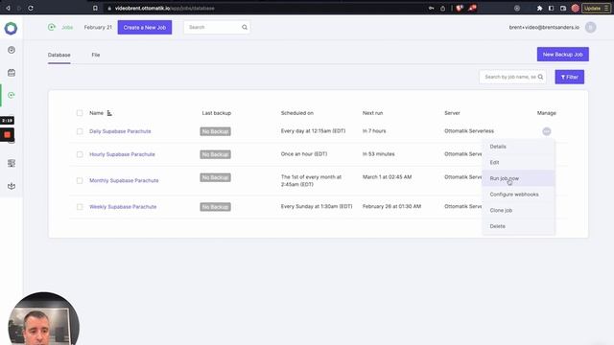
Task: Click 'Every day at 12:15am (EDT)' cell
Action: tap(313, 131)
